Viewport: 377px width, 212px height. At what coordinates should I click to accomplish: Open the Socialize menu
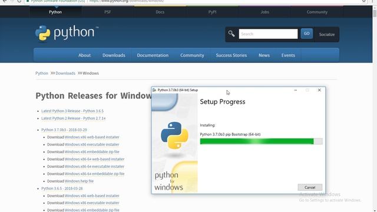(x=327, y=34)
